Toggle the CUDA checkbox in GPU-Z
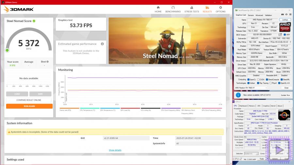The height and width of the screenshot is (165, 294). point(258,80)
